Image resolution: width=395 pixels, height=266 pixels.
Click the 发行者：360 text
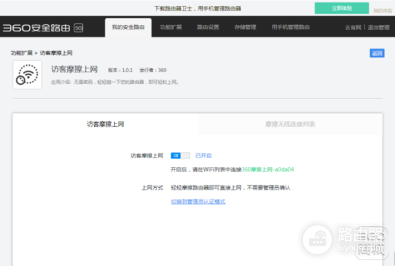coord(153,70)
